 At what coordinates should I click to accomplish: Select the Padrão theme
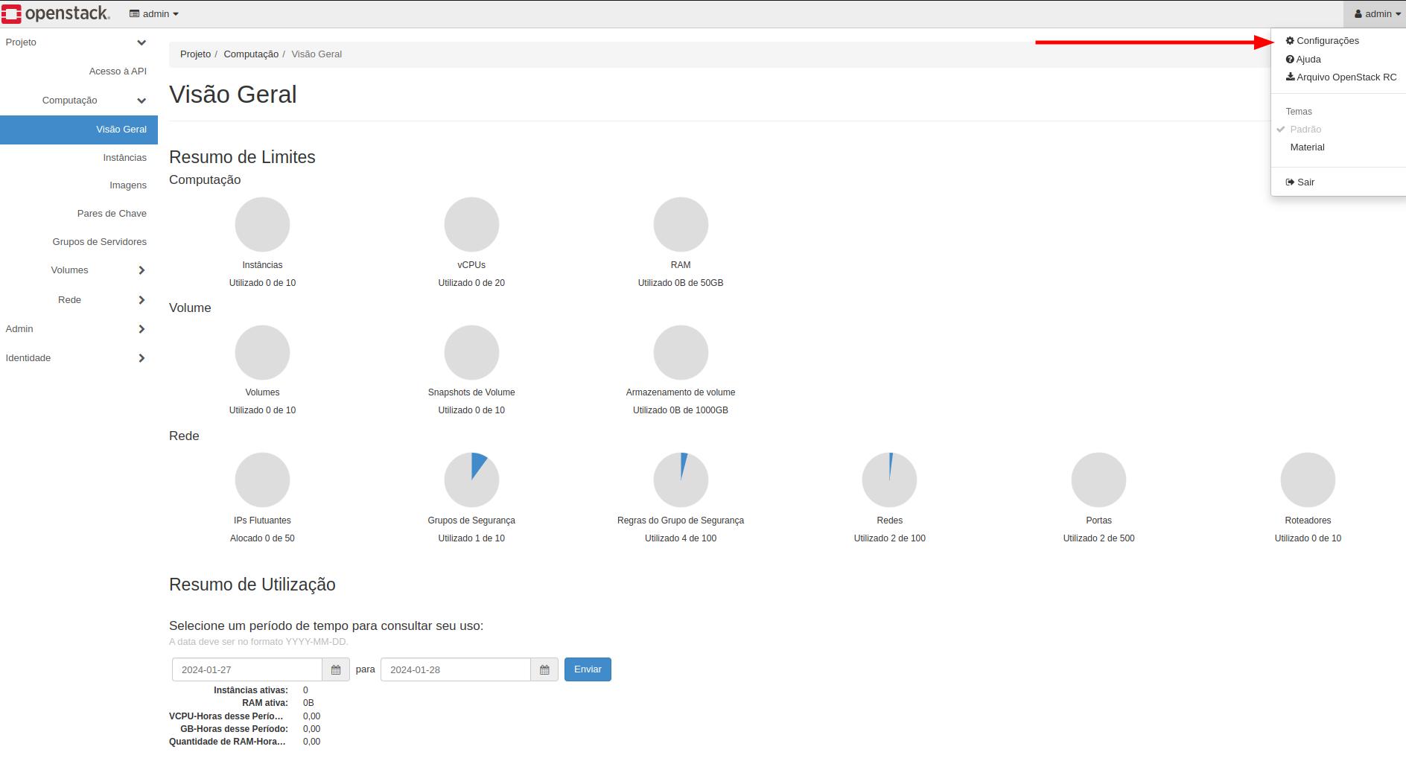[x=1305, y=129]
